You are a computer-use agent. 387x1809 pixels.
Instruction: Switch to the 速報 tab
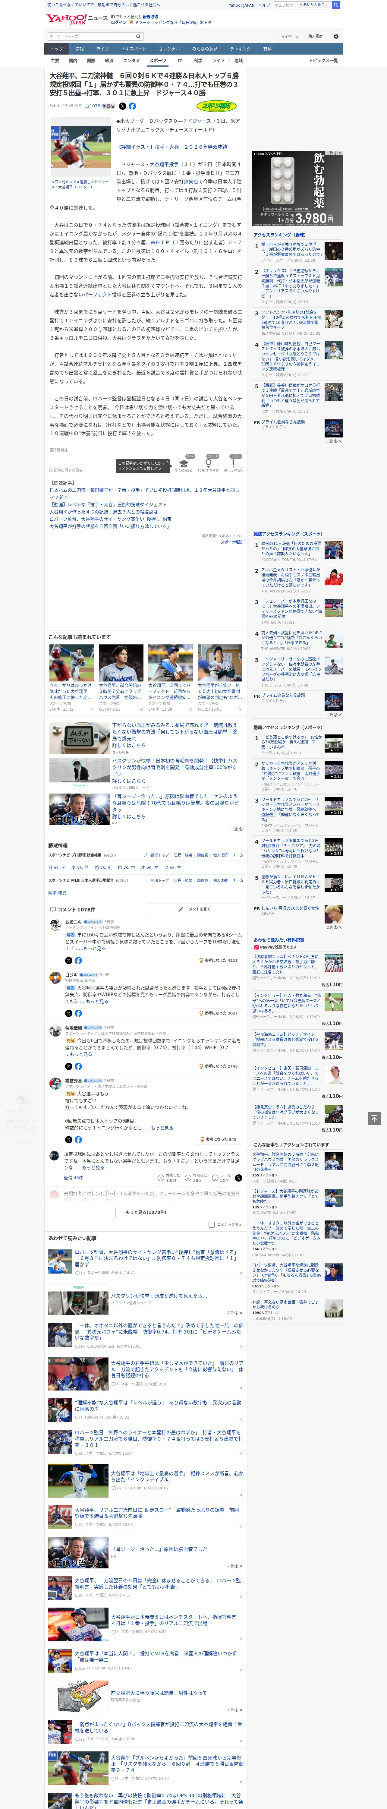click(x=79, y=49)
